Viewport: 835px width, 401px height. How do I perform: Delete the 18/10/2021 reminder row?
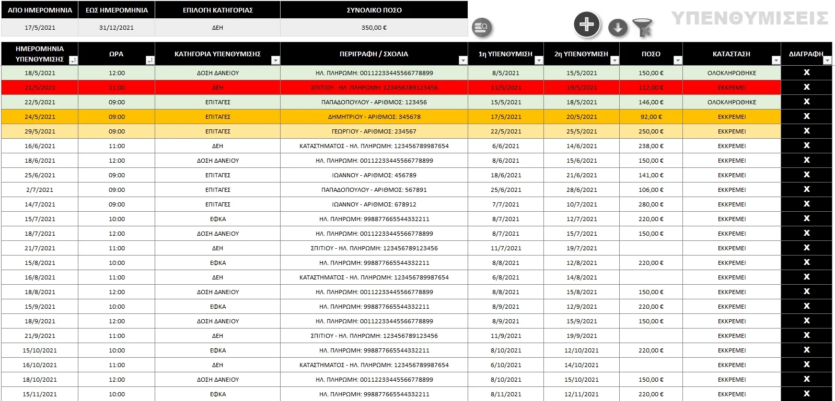pos(806,379)
